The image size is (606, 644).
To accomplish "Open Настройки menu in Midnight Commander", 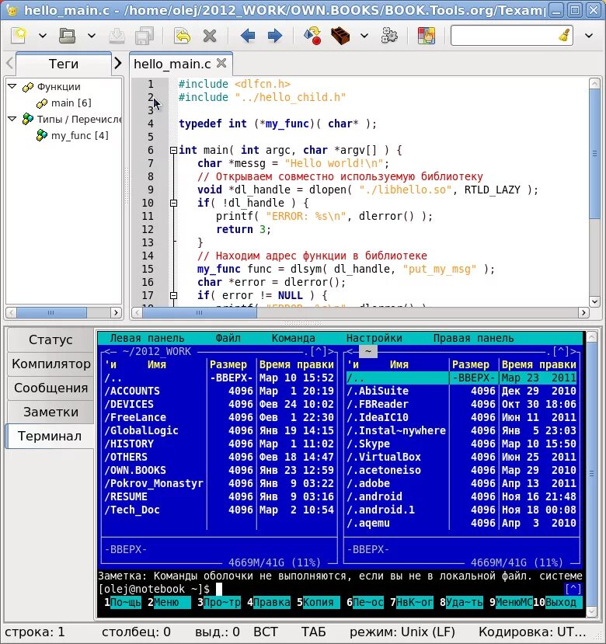I will [374, 338].
